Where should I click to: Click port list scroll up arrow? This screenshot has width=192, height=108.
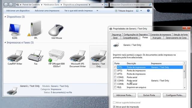pyautogui.click(x=185, y=63)
